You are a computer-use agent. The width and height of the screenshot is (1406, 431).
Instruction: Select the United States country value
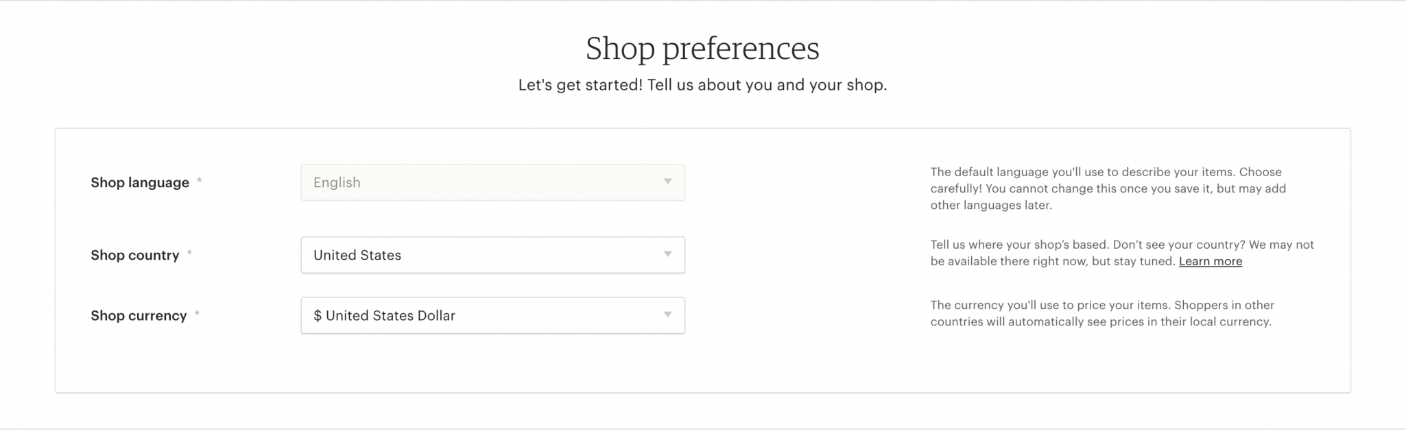click(357, 254)
